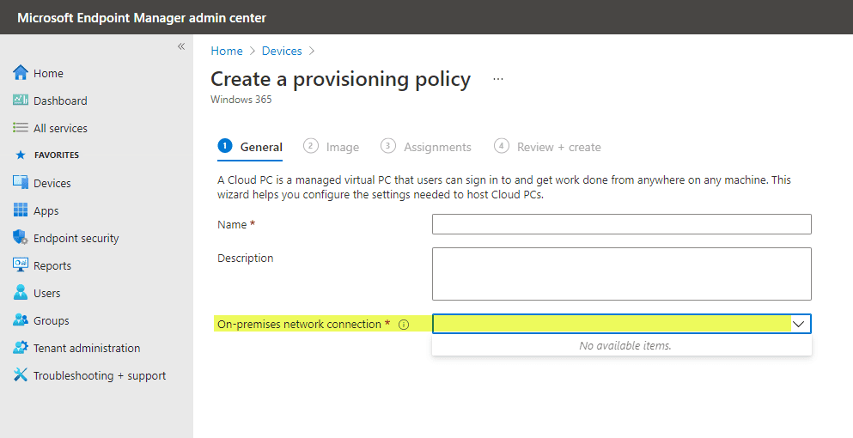Viewport: 853px width, 438px height.
Task: Open Users label in the sidebar
Action: (46, 293)
